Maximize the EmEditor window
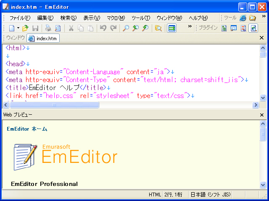Screen dimensions: 269x201 click(252, 7)
